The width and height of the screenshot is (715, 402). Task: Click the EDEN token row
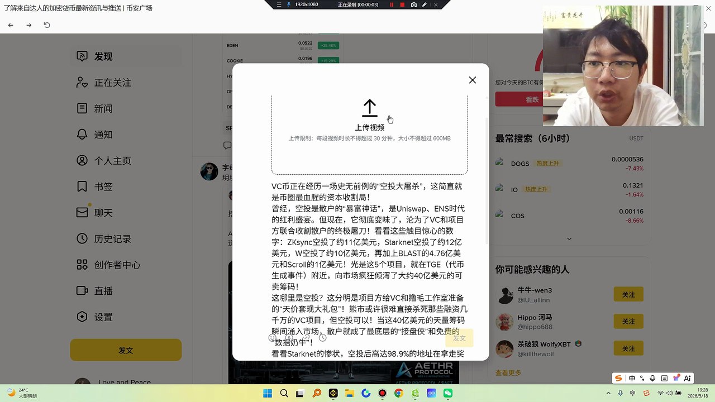[x=282, y=45]
